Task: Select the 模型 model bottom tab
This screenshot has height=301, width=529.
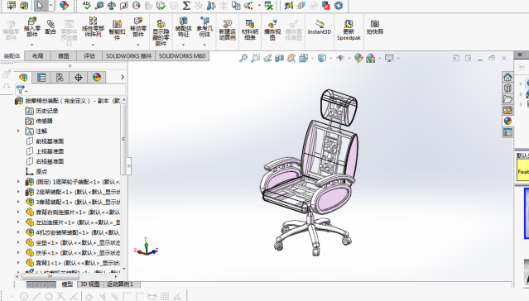Action: coord(67,284)
